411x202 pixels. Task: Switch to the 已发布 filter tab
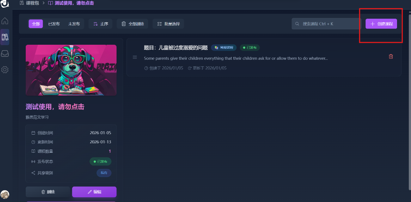(x=54, y=24)
